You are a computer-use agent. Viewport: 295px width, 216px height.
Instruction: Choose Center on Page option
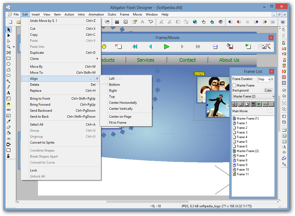click(x=120, y=117)
